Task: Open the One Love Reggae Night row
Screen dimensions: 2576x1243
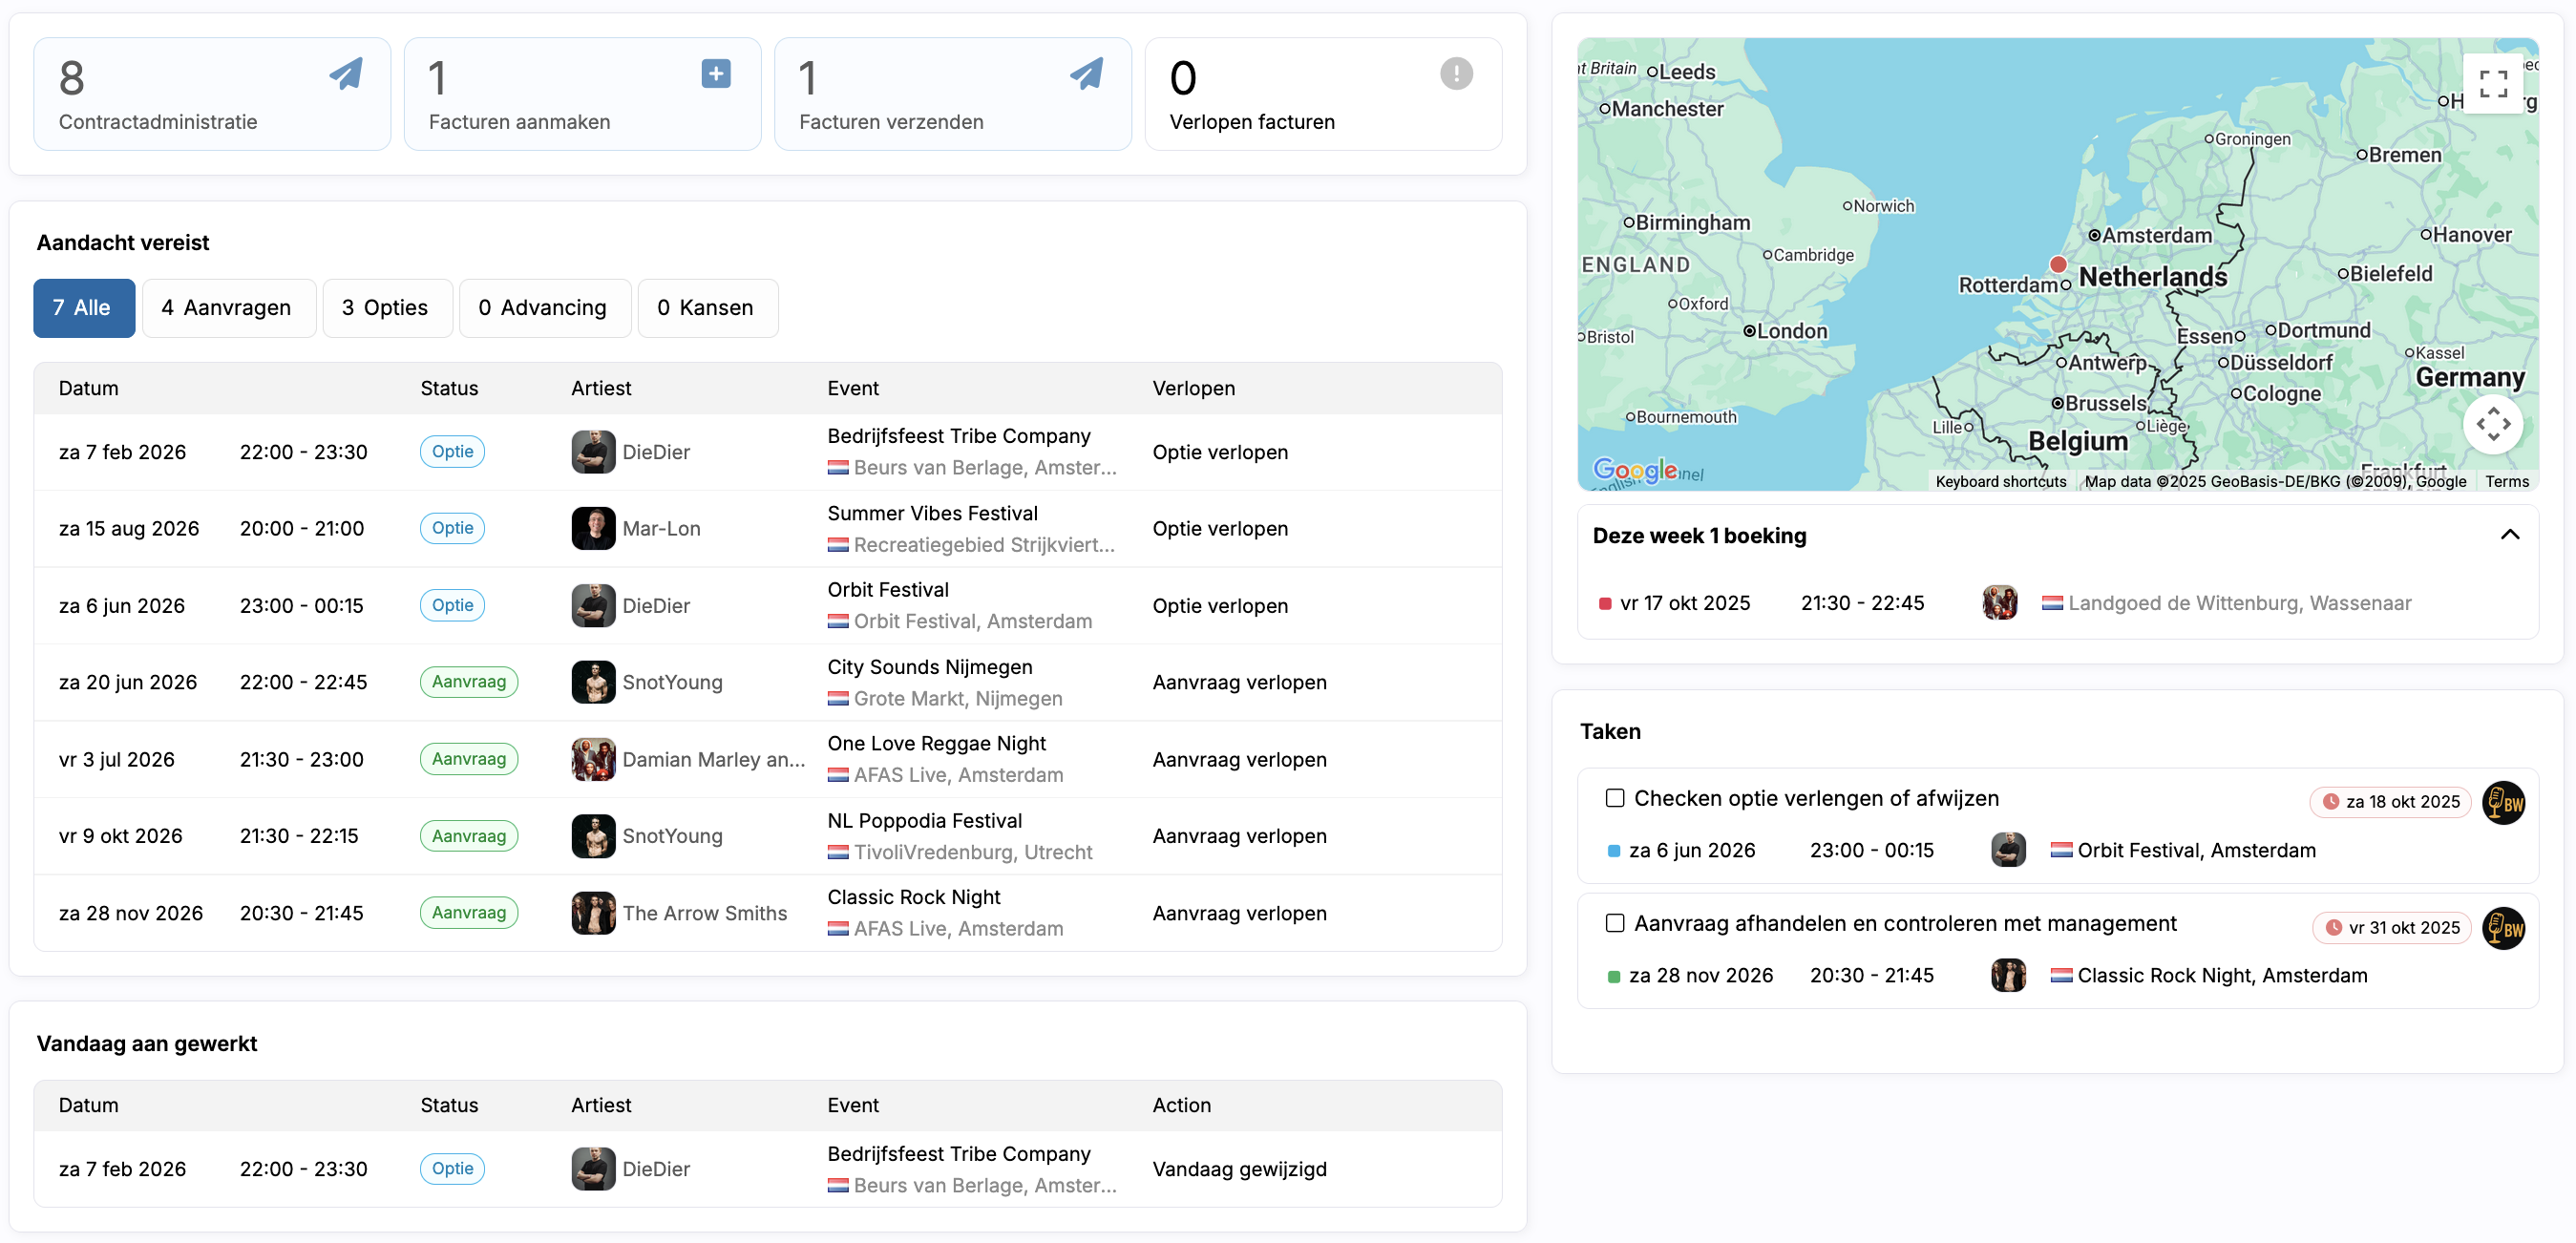Action: click(936, 743)
